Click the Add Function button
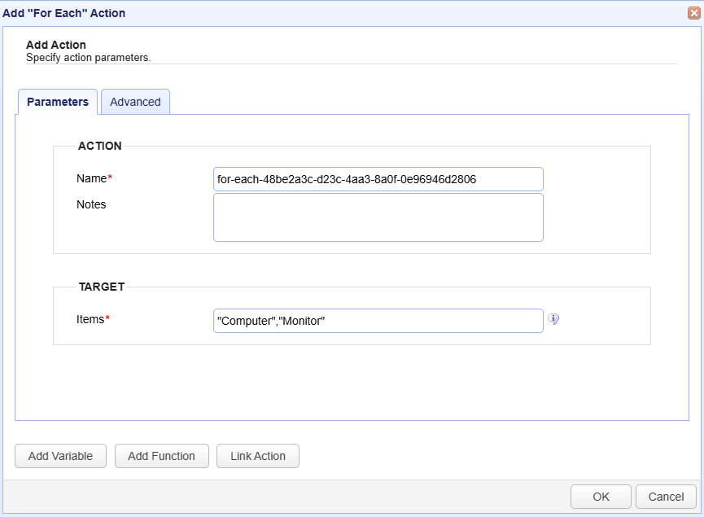The width and height of the screenshot is (704, 517). coord(162,456)
